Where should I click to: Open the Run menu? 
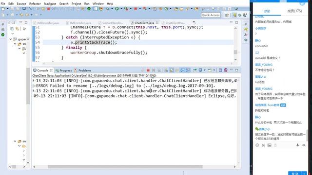pos(87,3)
